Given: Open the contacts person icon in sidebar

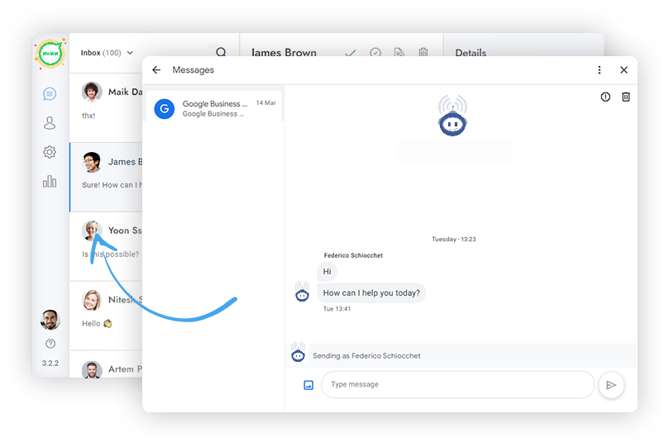Looking at the screenshot, I should pos(50,123).
